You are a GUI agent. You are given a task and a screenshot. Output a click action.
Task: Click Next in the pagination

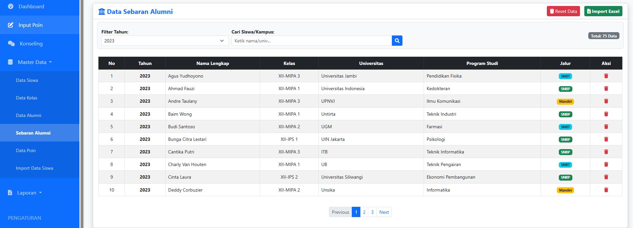pyautogui.click(x=384, y=212)
